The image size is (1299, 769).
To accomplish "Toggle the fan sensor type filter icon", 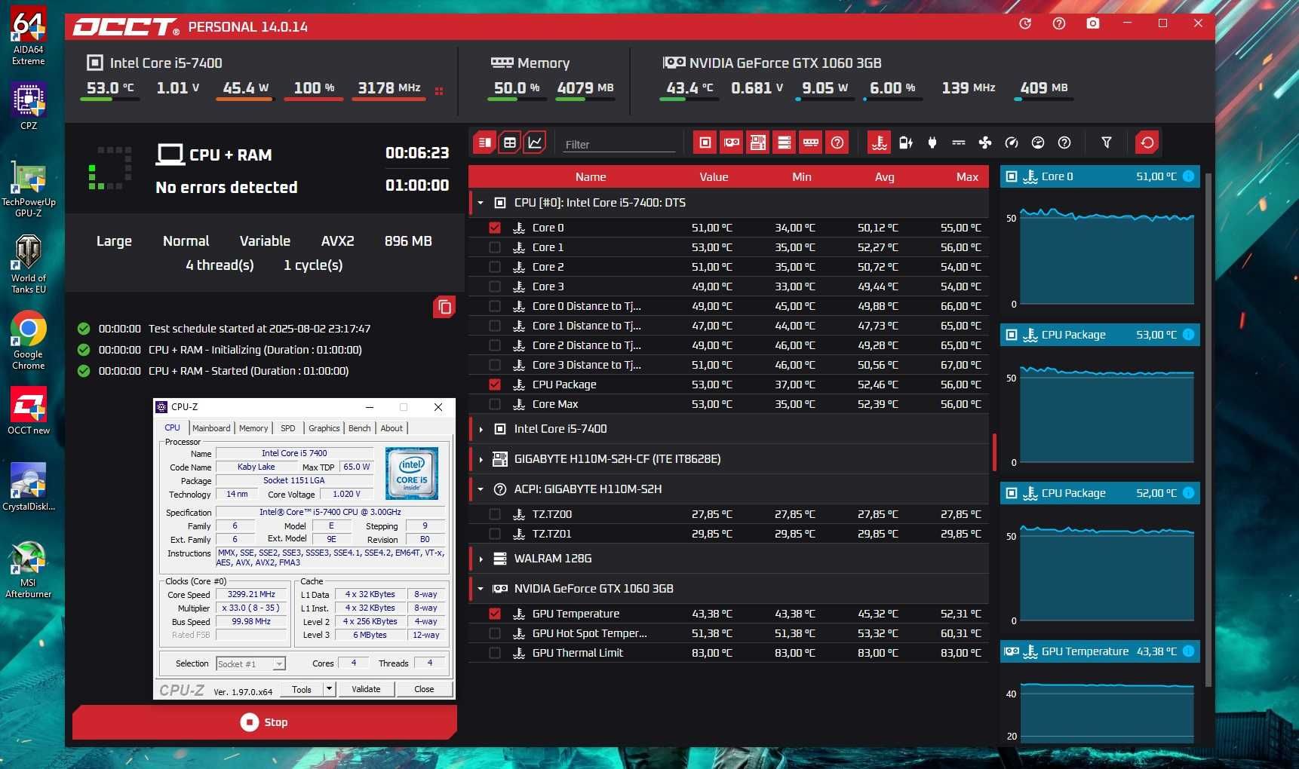I will click(985, 142).
